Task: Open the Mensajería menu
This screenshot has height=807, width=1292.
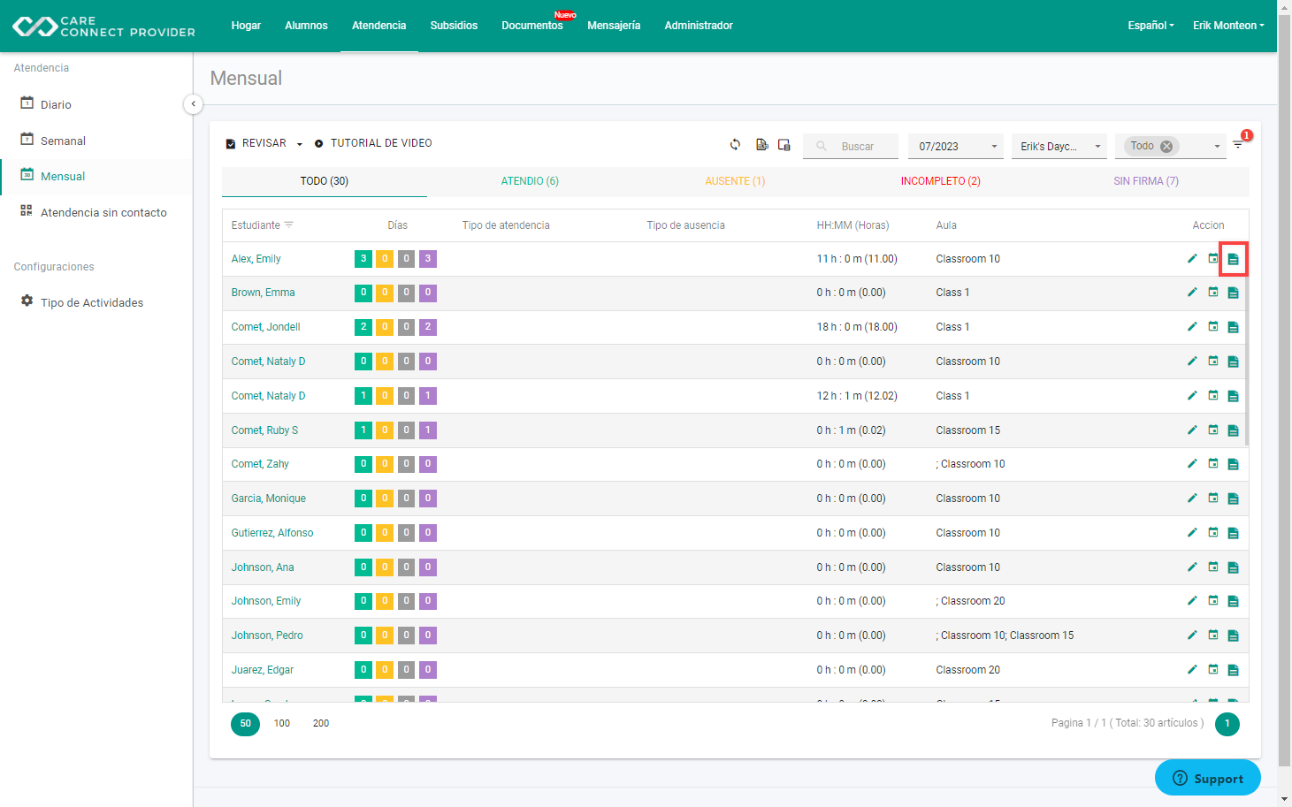Action: tap(614, 26)
